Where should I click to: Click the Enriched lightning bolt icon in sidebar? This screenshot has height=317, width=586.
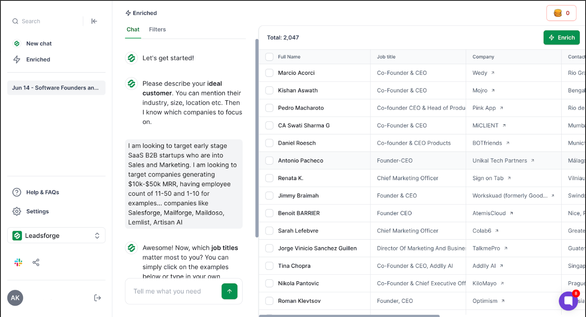17,60
